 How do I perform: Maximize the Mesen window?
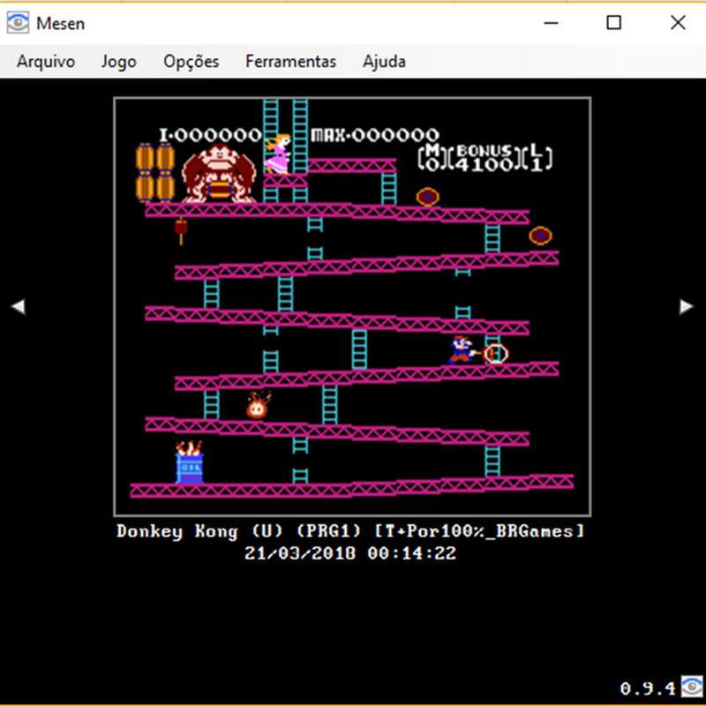tap(614, 23)
